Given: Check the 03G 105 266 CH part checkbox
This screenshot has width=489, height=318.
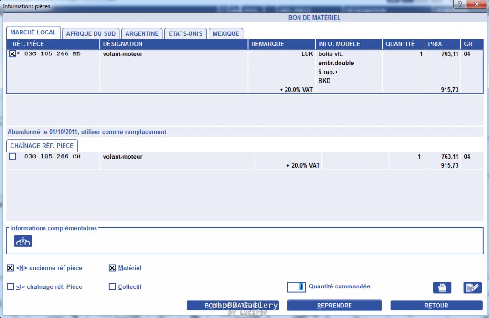Looking at the screenshot, I should (12, 156).
